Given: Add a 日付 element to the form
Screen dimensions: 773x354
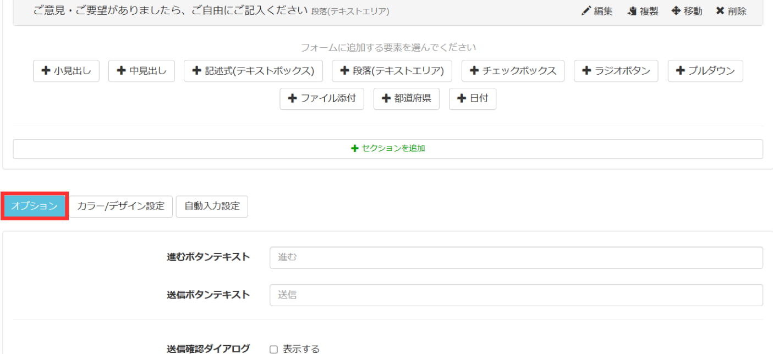Looking at the screenshot, I should pyautogui.click(x=472, y=98).
